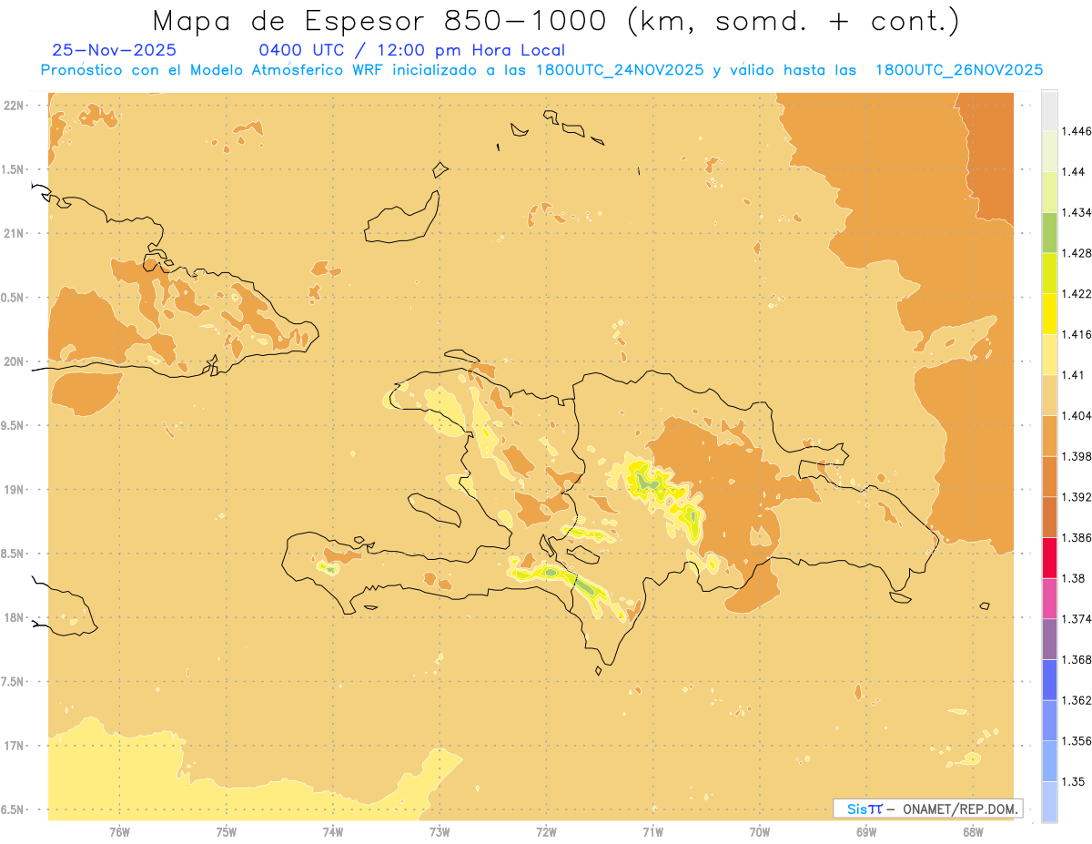Click the latitude label '20N'

click(x=14, y=361)
